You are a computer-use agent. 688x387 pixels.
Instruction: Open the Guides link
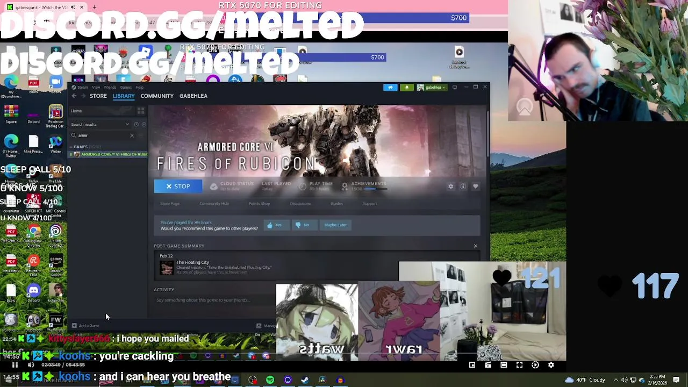(x=337, y=204)
